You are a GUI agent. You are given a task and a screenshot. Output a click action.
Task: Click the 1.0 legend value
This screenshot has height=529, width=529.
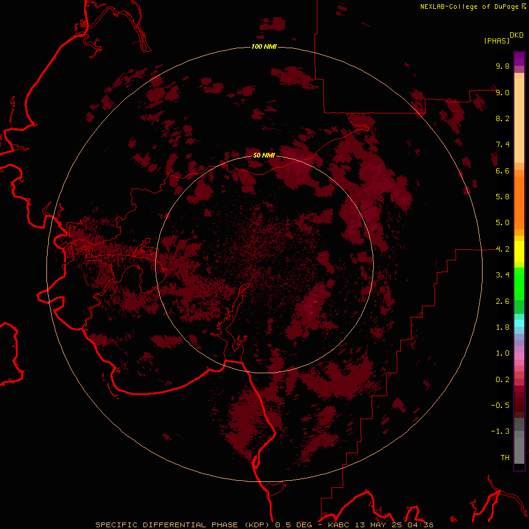(x=503, y=353)
